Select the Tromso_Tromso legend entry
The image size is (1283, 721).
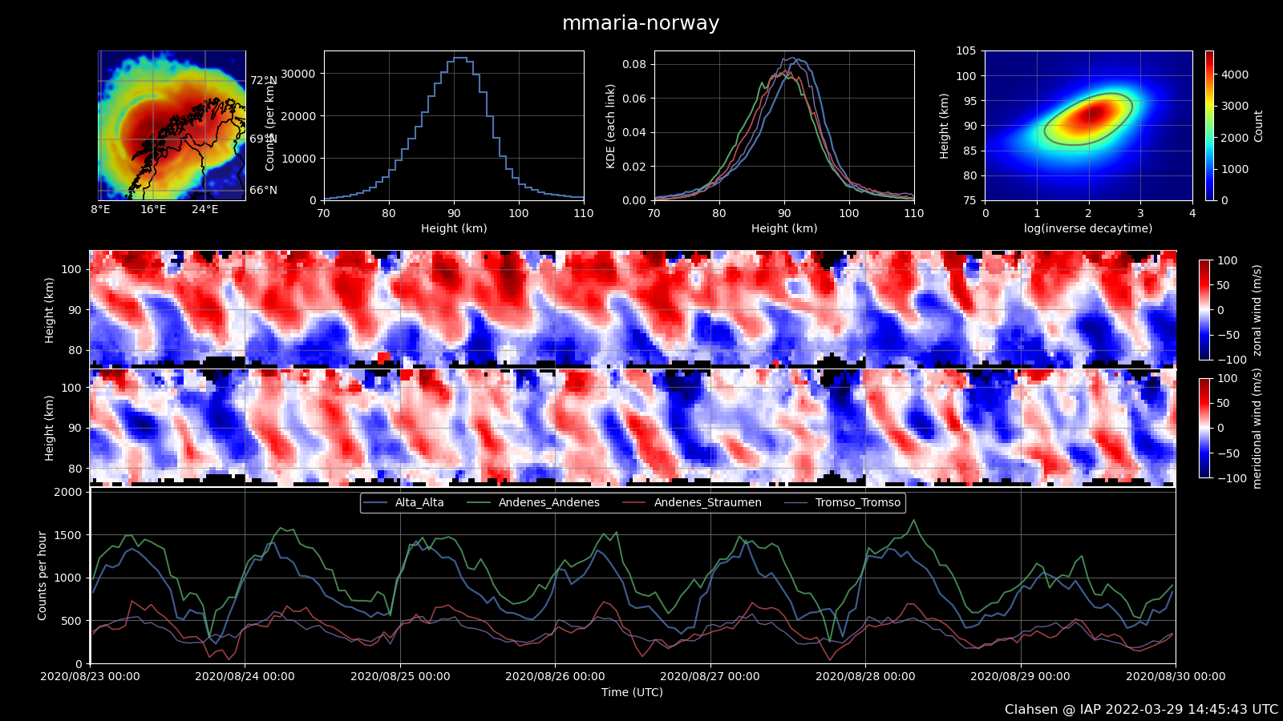(x=843, y=503)
